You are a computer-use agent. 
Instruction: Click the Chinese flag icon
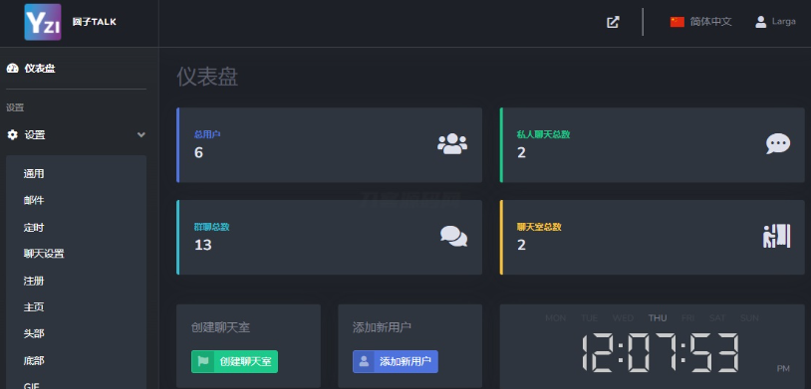[677, 22]
